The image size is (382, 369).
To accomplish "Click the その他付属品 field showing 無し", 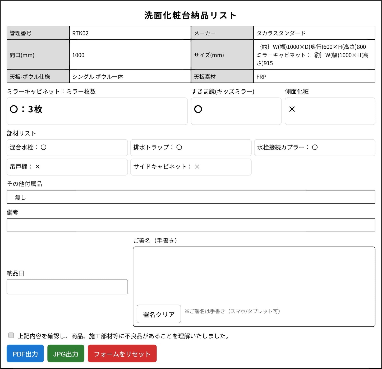I will pos(191,197).
